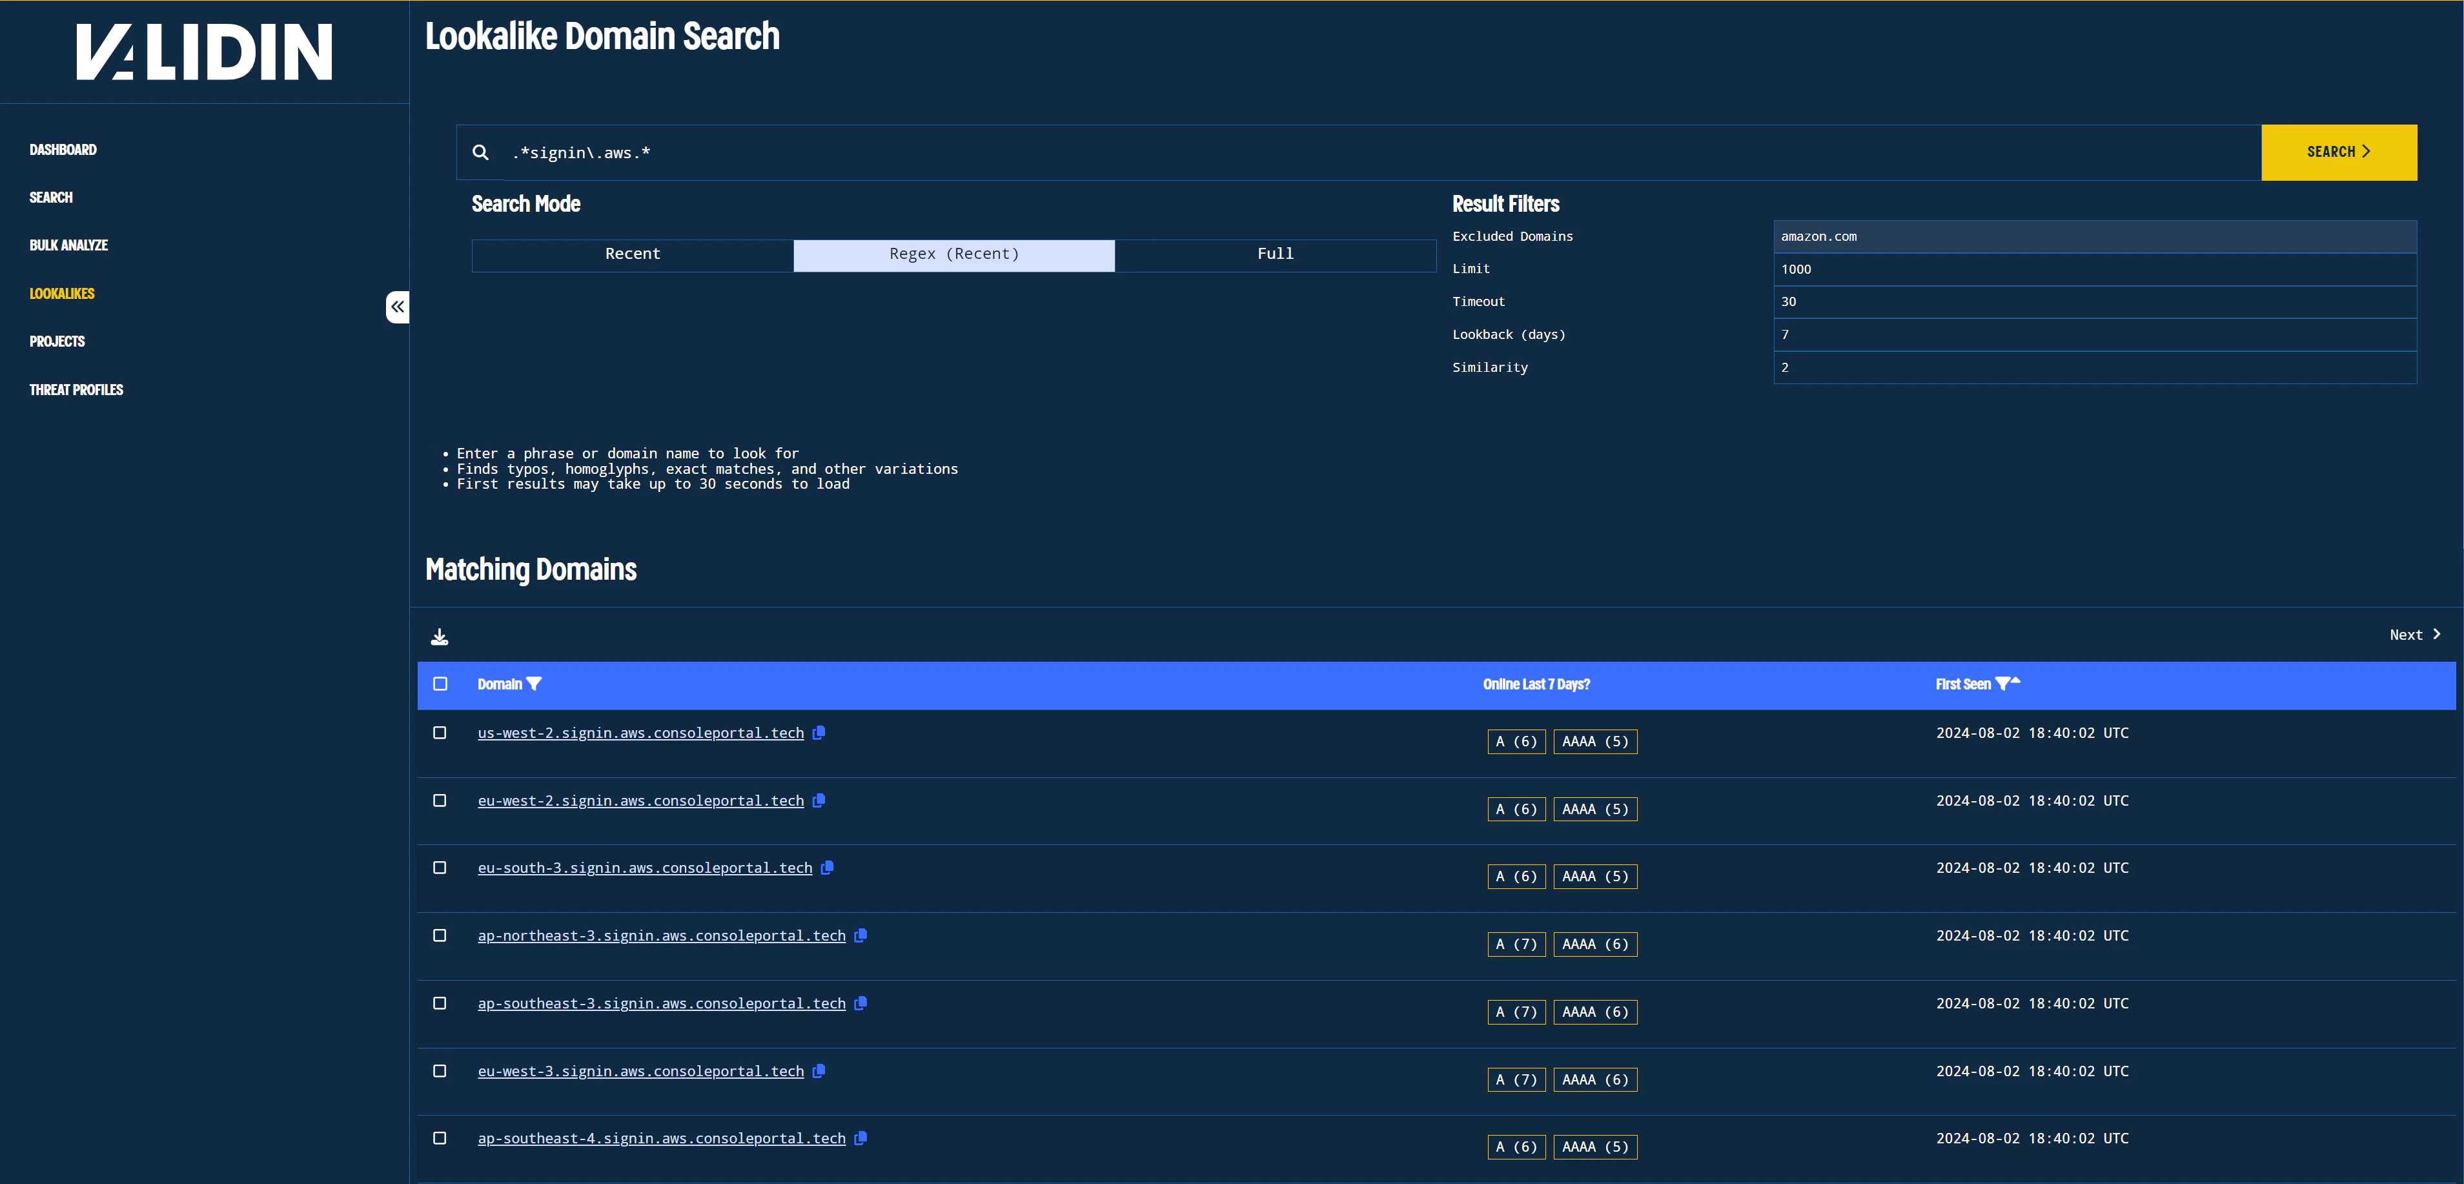The height and width of the screenshot is (1184, 2464).
Task: Check the ap-southeast-3.signin.aws row checkbox
Action: 440,1003
